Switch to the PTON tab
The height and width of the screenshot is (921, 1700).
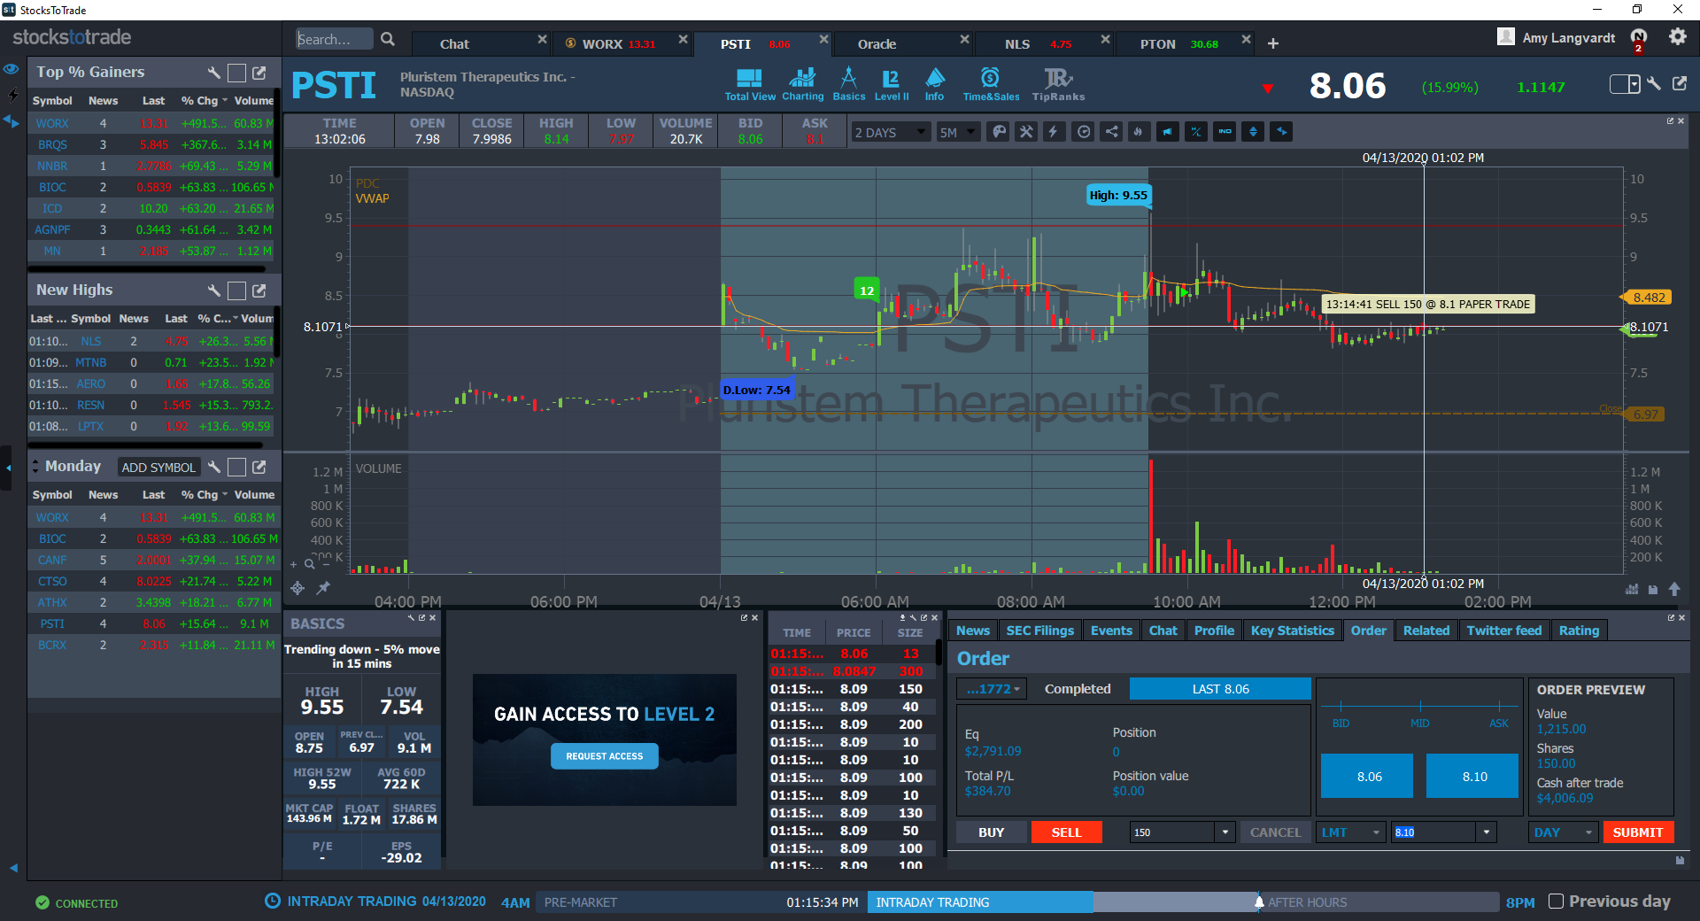1186,43
